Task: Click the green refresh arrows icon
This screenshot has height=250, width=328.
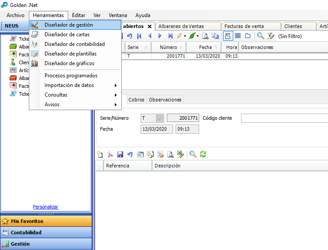Action: click(x=203, y=154)
